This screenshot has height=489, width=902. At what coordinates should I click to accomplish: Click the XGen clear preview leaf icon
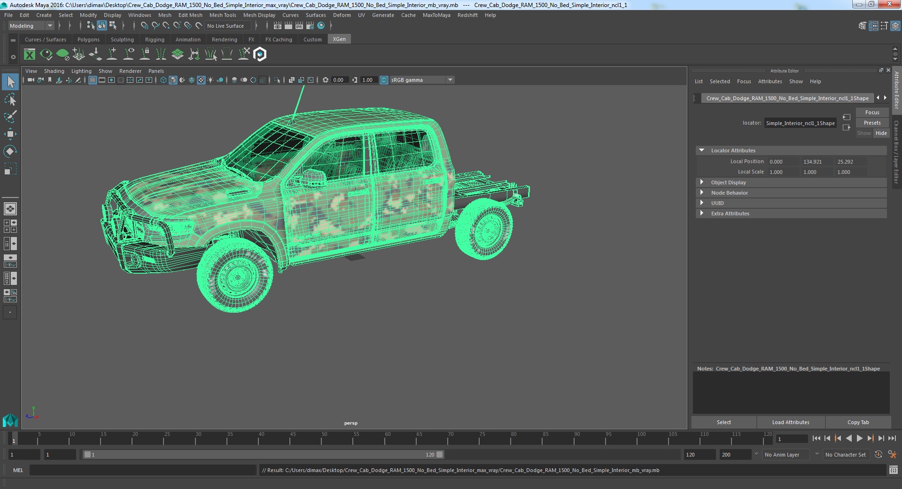[62, 55]
